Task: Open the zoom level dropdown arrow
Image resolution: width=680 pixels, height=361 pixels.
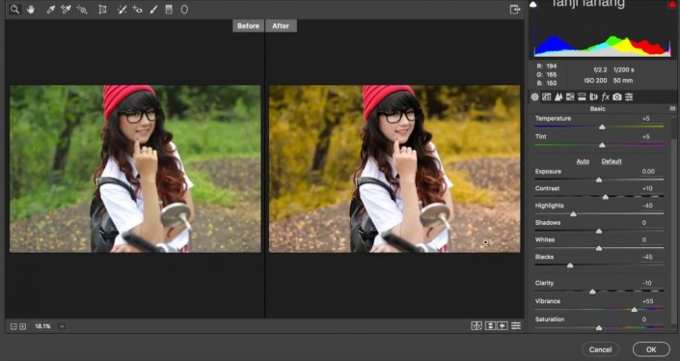Action: [x=62, y=326]
